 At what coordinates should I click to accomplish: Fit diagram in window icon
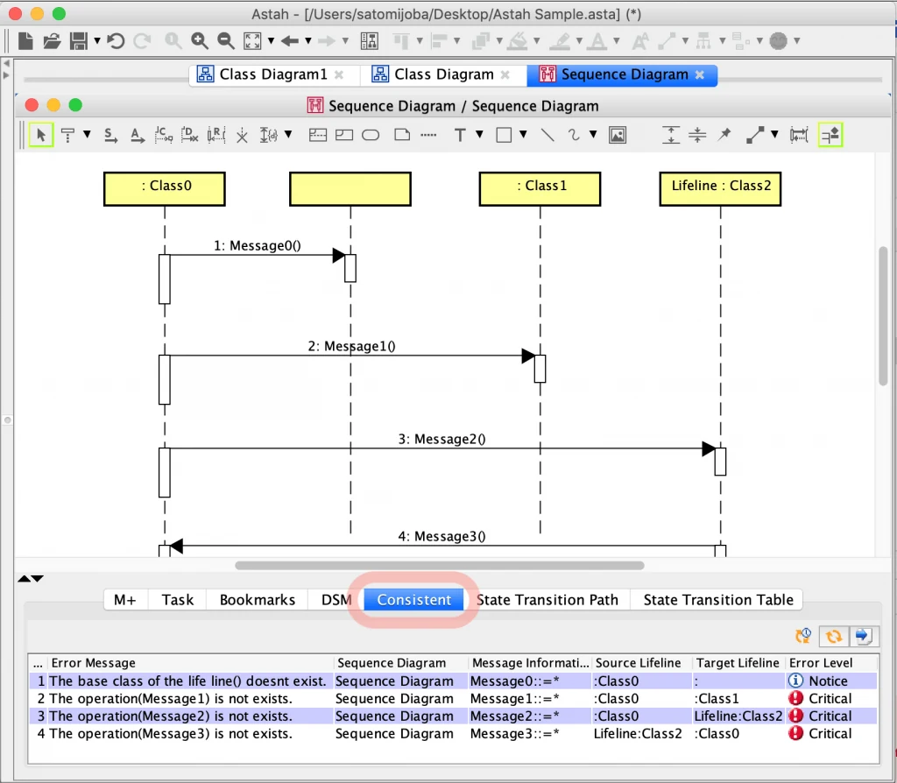click(x=252, y=40)
